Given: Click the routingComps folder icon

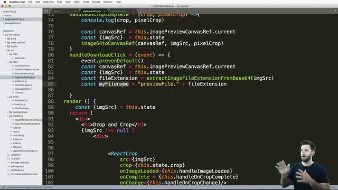Looking at the screenshot, I should point(11,112).
